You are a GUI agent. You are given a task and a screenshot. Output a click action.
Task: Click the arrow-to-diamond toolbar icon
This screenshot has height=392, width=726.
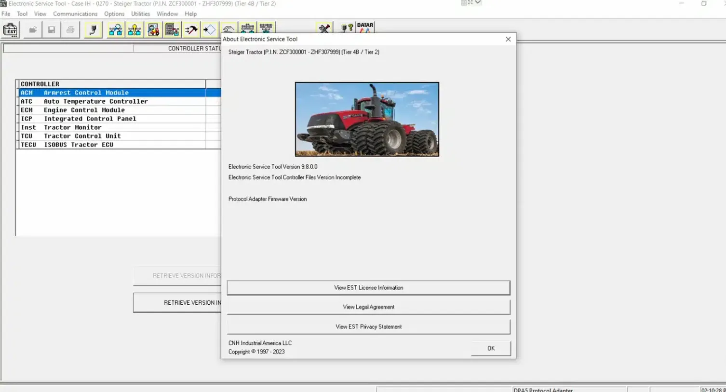[210, 30]
